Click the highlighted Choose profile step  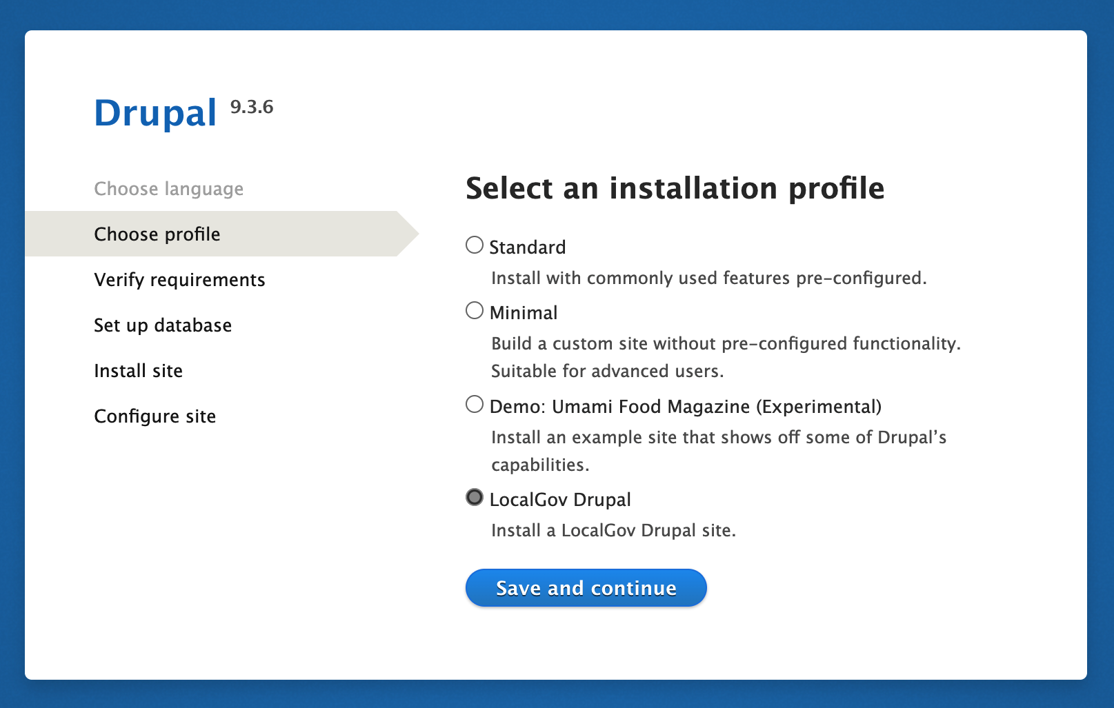(x=157, y=234)
